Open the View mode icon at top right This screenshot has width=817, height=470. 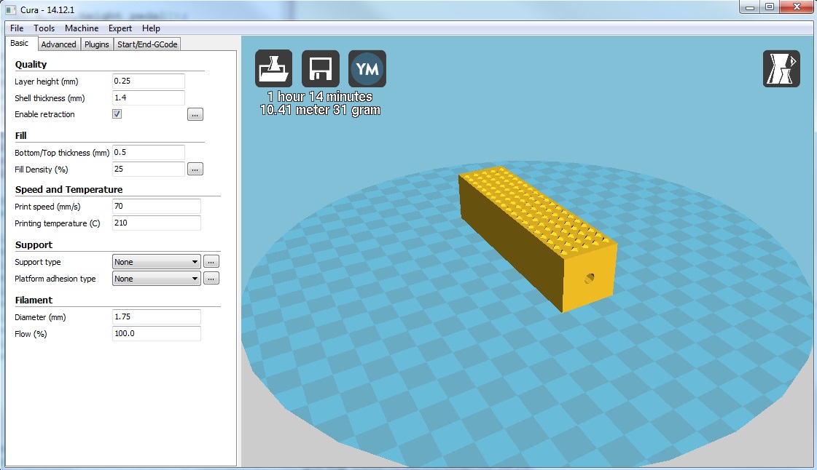point(781,69)
